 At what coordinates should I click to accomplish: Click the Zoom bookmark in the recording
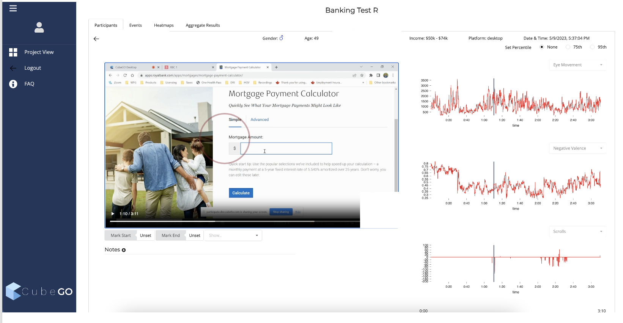click(115, 83)
